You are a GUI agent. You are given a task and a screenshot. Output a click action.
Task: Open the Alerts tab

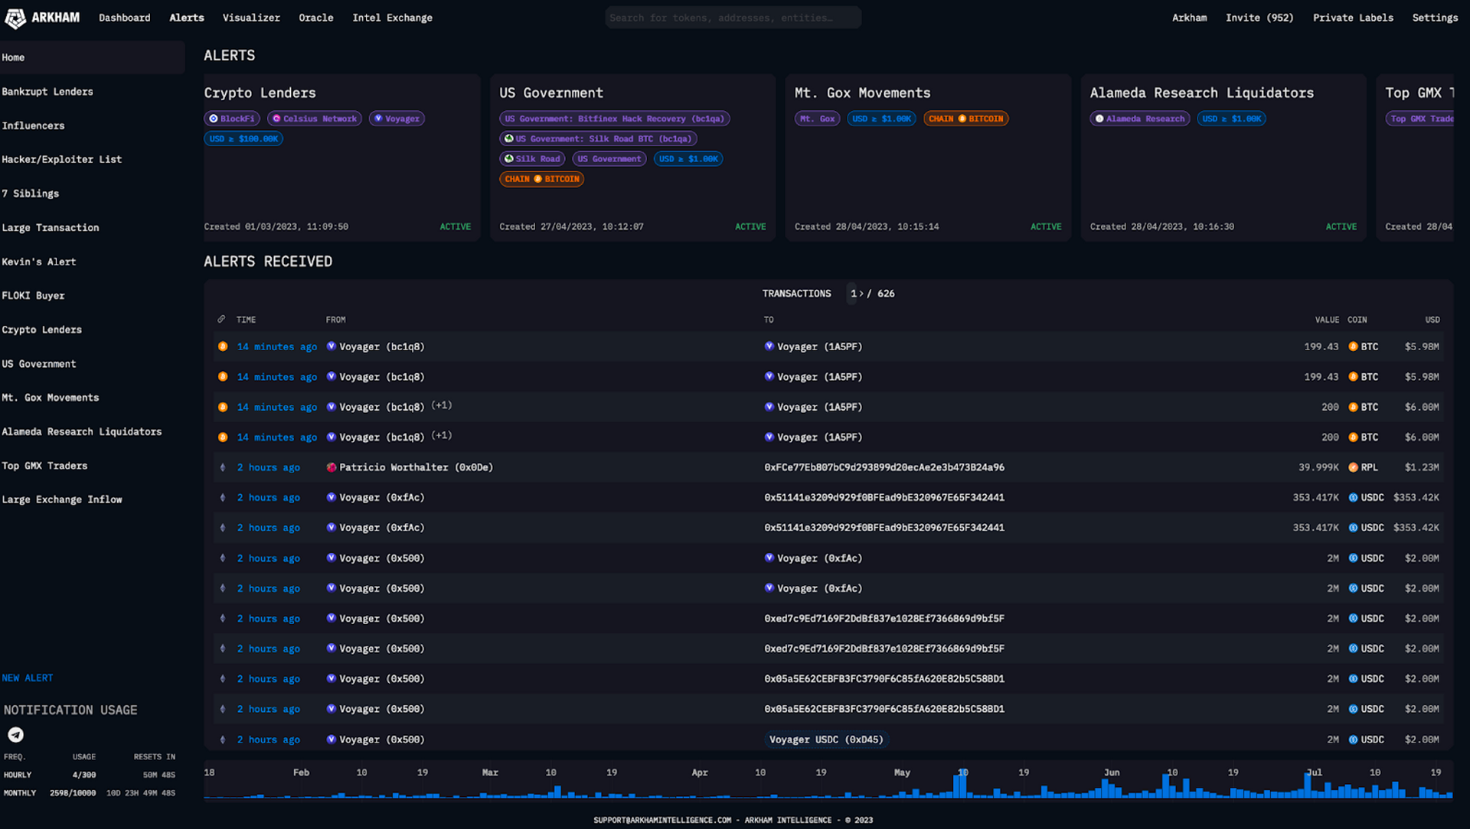tap(187, 18)
